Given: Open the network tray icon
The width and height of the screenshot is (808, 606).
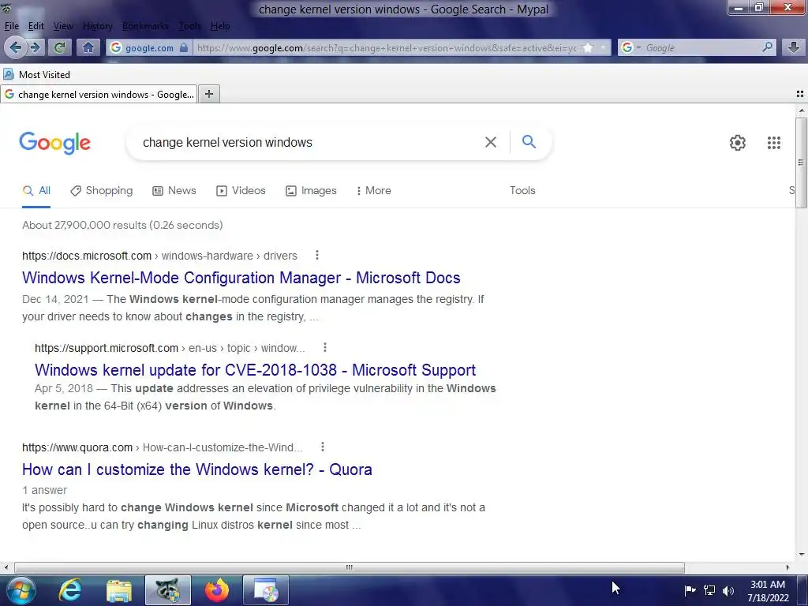Looking at the screenshot, I should coord(709,590).
